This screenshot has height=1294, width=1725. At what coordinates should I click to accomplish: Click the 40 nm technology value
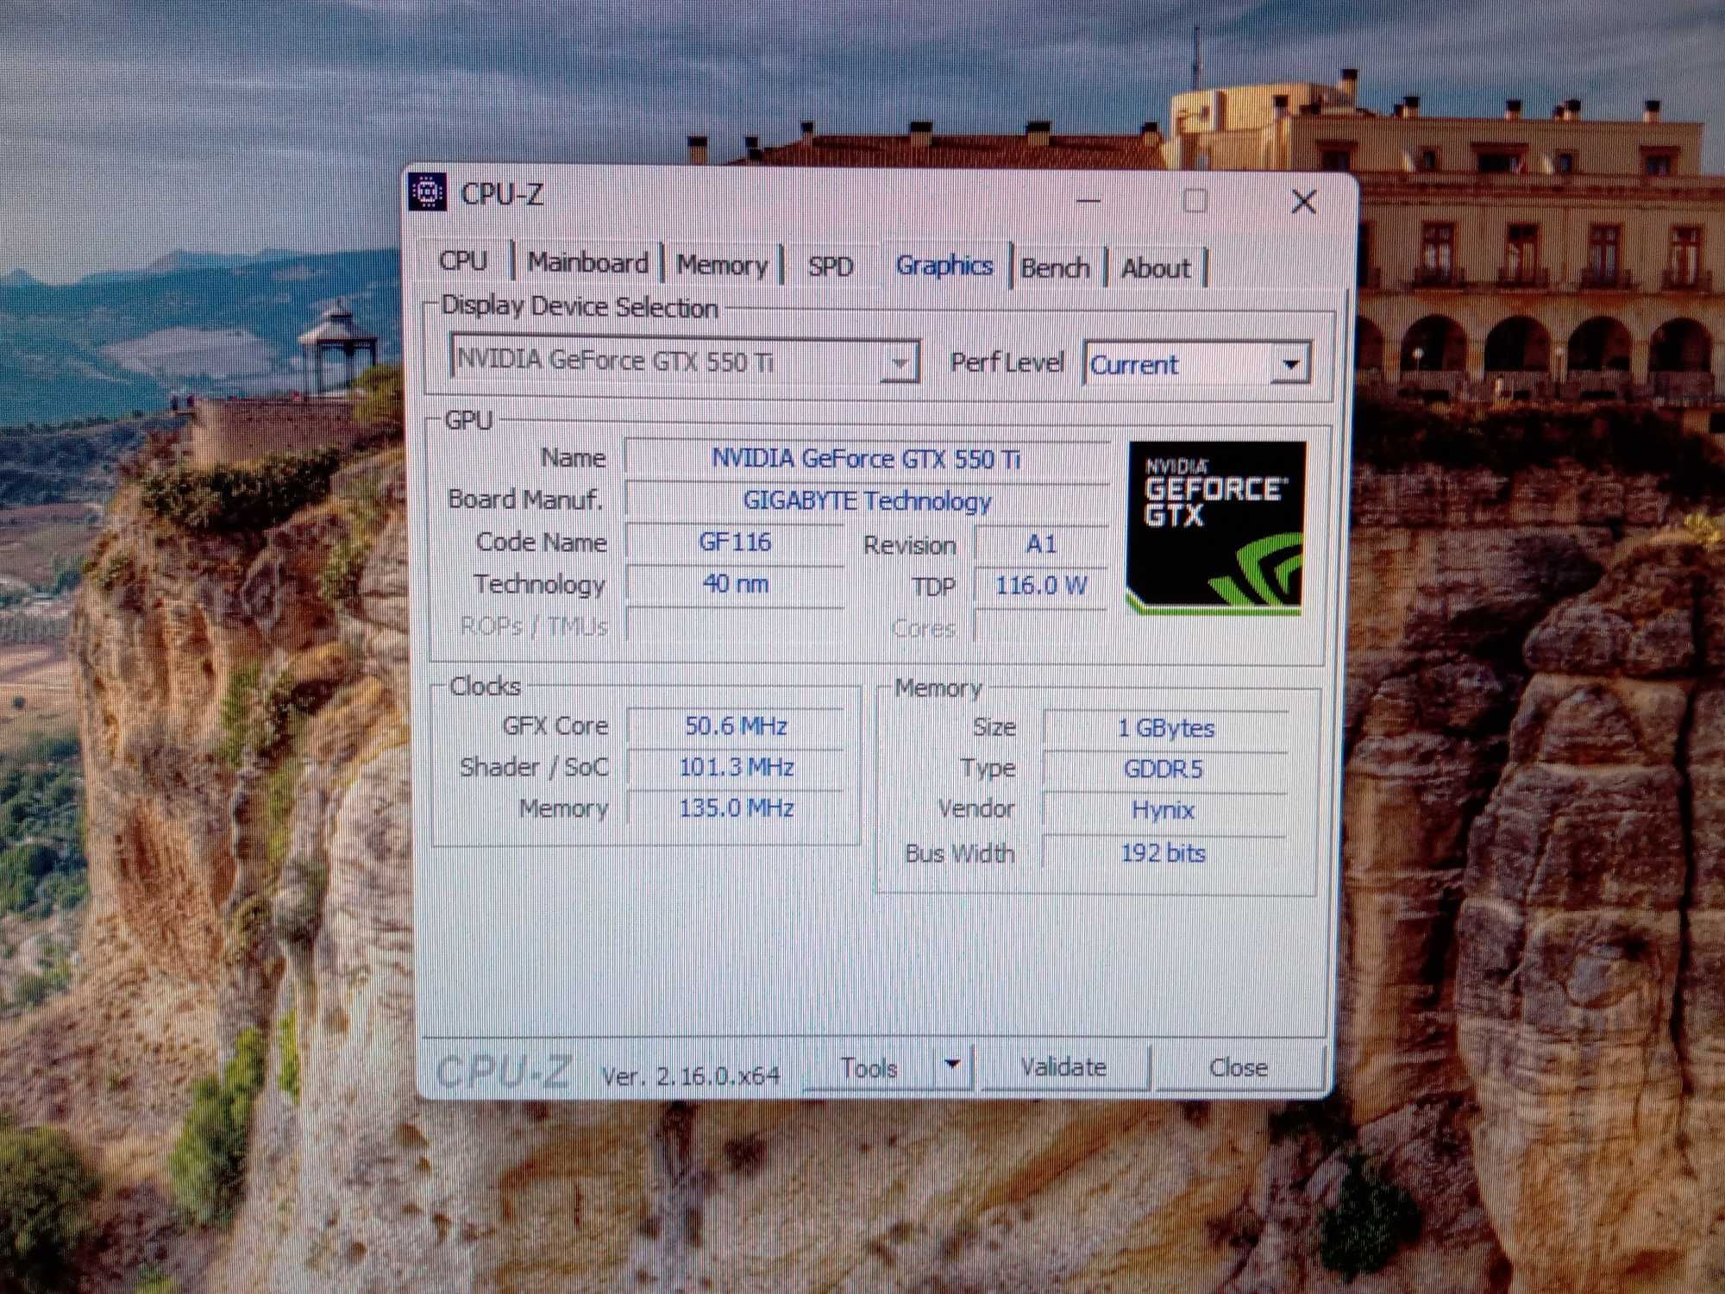[x=735, y=584]
